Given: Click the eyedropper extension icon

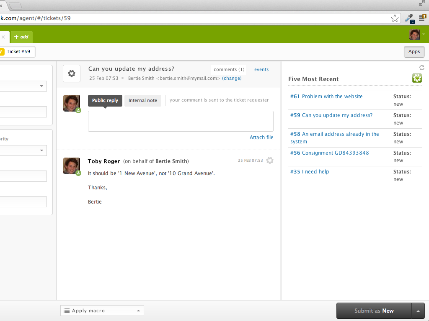Looking at the screenshot, I should pos(409,18).
